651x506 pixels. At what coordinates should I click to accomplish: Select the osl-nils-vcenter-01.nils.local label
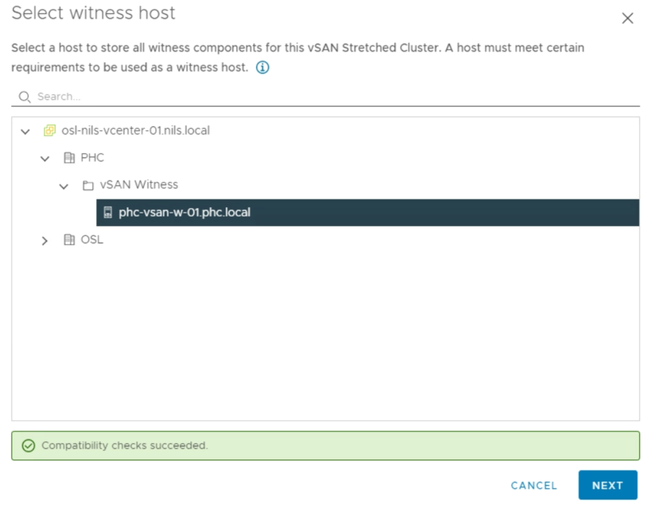coord(136,130)
